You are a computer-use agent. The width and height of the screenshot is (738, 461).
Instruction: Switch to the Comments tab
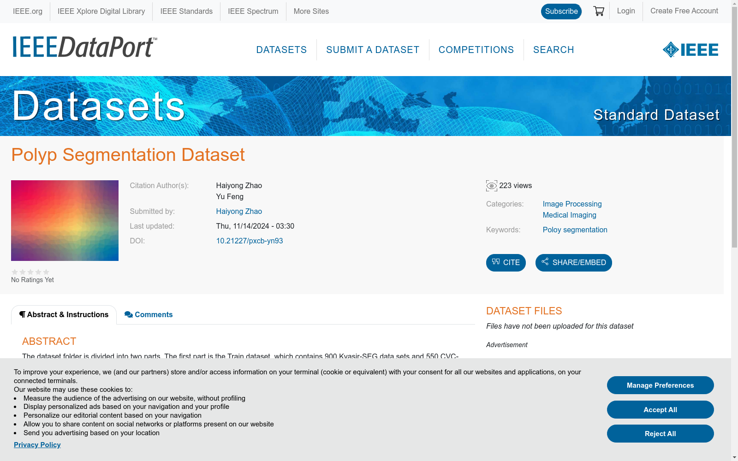click(149, 315)
